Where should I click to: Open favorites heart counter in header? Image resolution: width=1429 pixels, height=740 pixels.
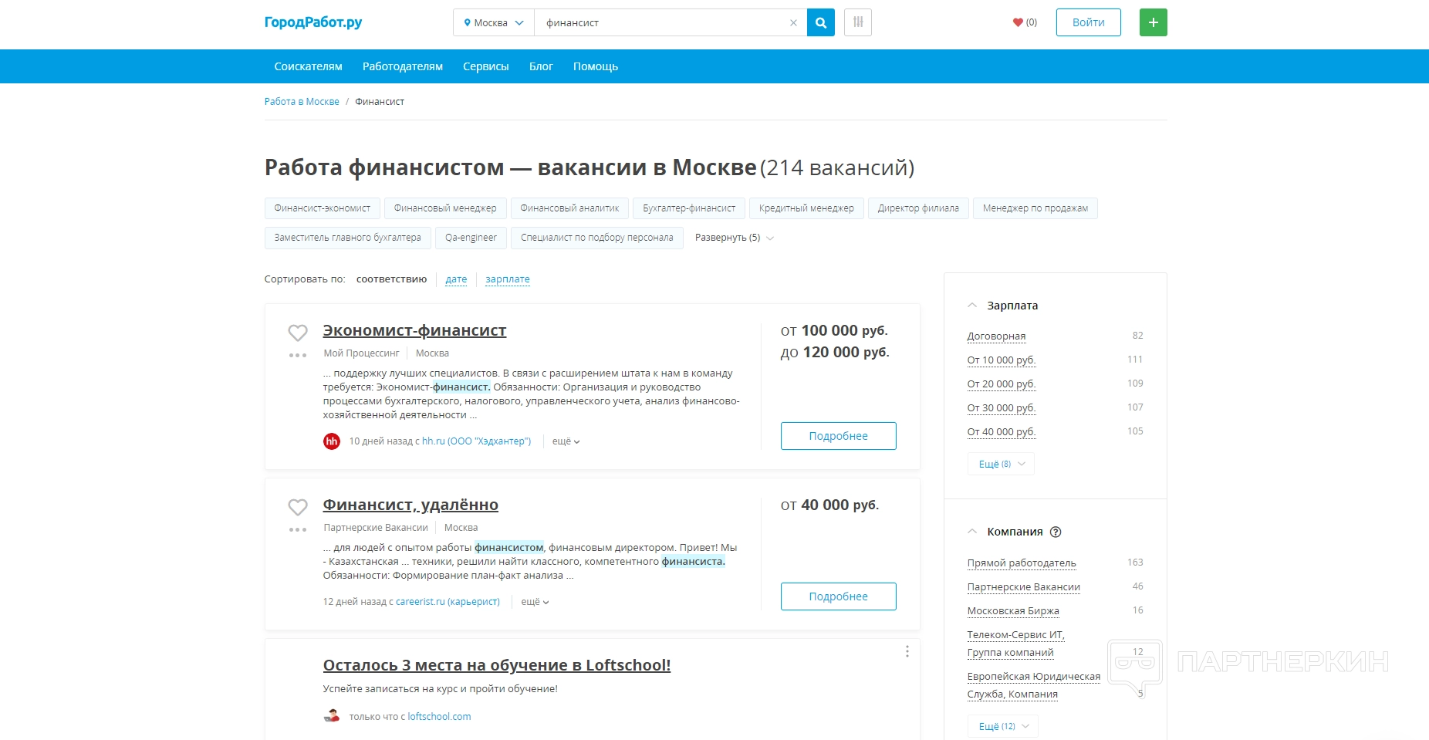point(1025,23)
